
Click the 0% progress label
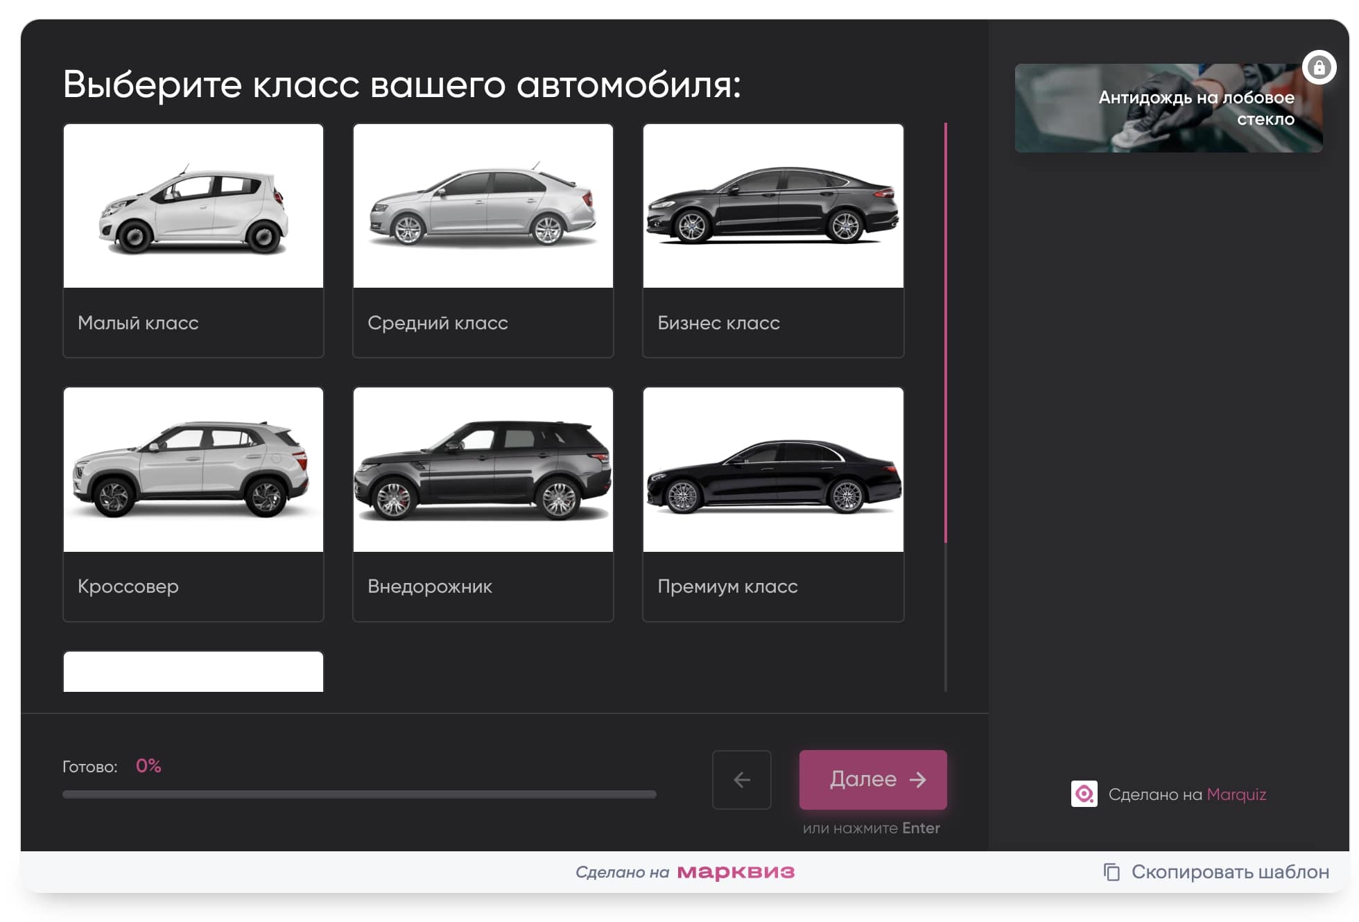tap(147, 766)
